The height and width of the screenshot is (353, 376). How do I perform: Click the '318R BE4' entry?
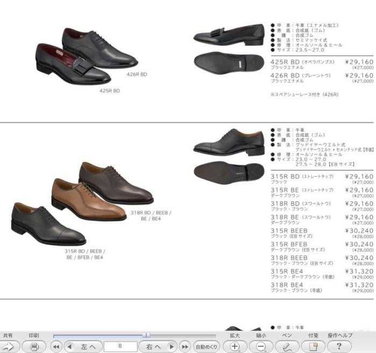[x=322, y=287]
